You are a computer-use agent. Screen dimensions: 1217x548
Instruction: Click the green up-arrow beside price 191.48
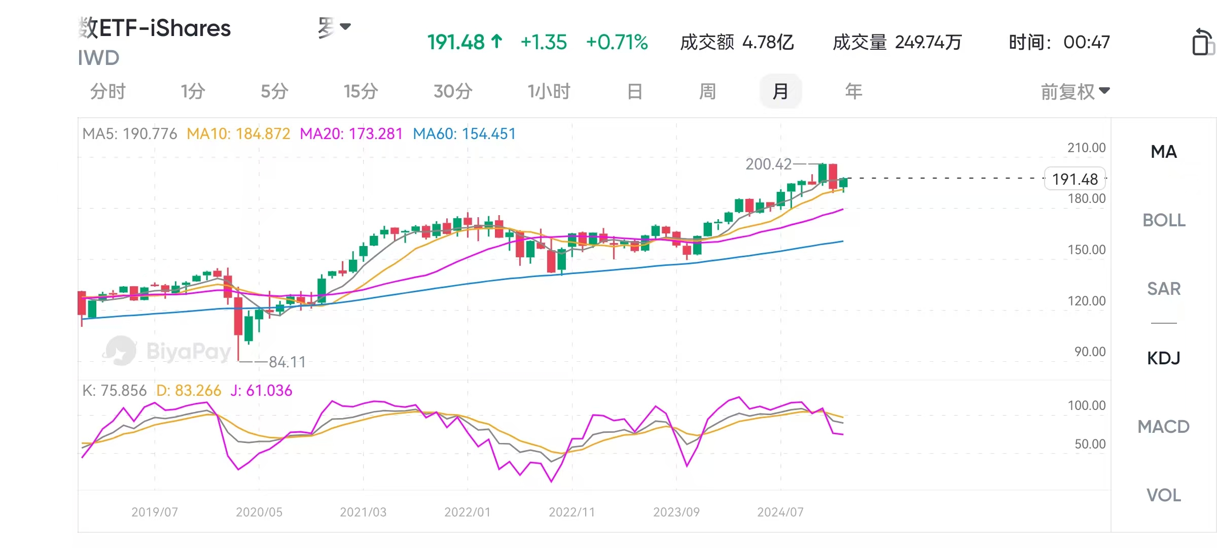coord(497,42)
